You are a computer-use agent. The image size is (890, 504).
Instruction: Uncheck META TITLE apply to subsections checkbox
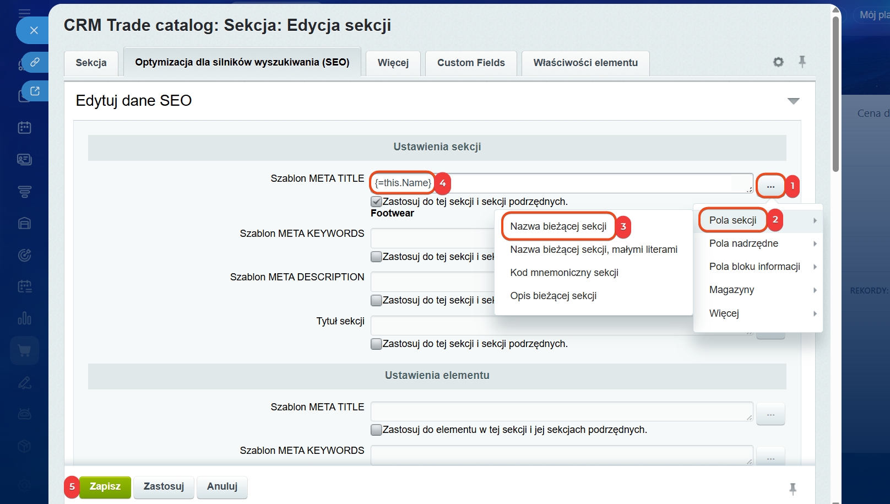pyautogui.click(x=376, y=202)
